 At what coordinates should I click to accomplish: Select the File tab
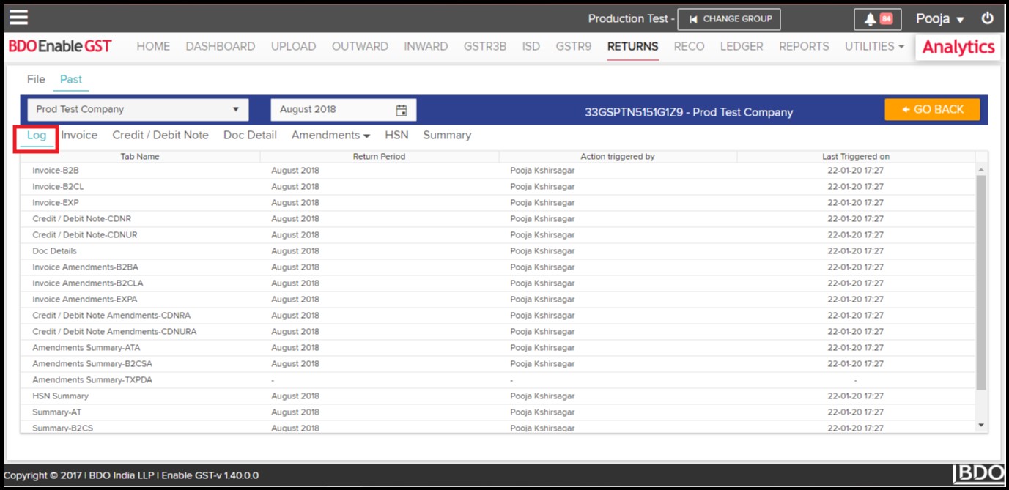(x=36, y=79)
